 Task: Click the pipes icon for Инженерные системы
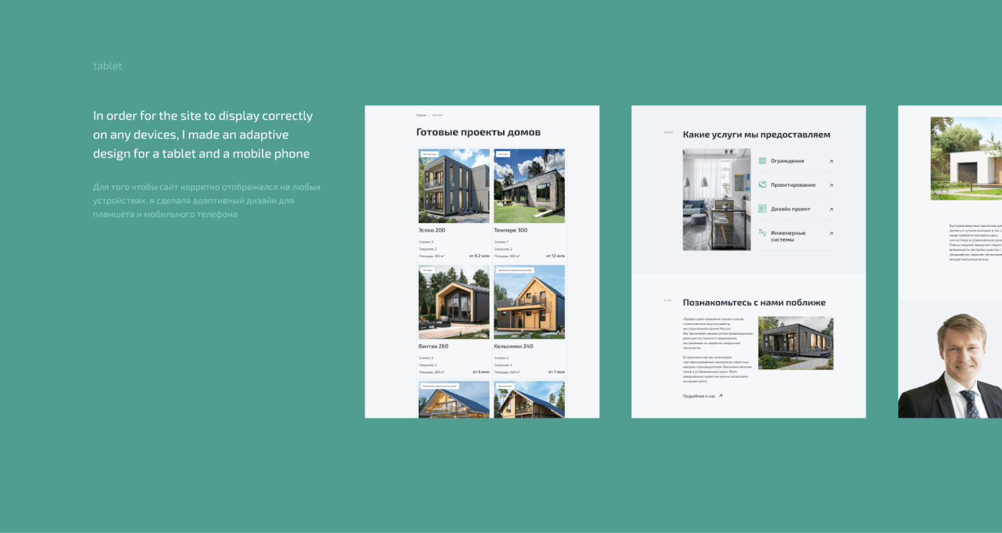762,233
